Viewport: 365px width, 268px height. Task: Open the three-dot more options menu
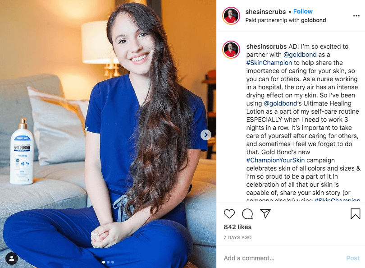coord(356,16)
